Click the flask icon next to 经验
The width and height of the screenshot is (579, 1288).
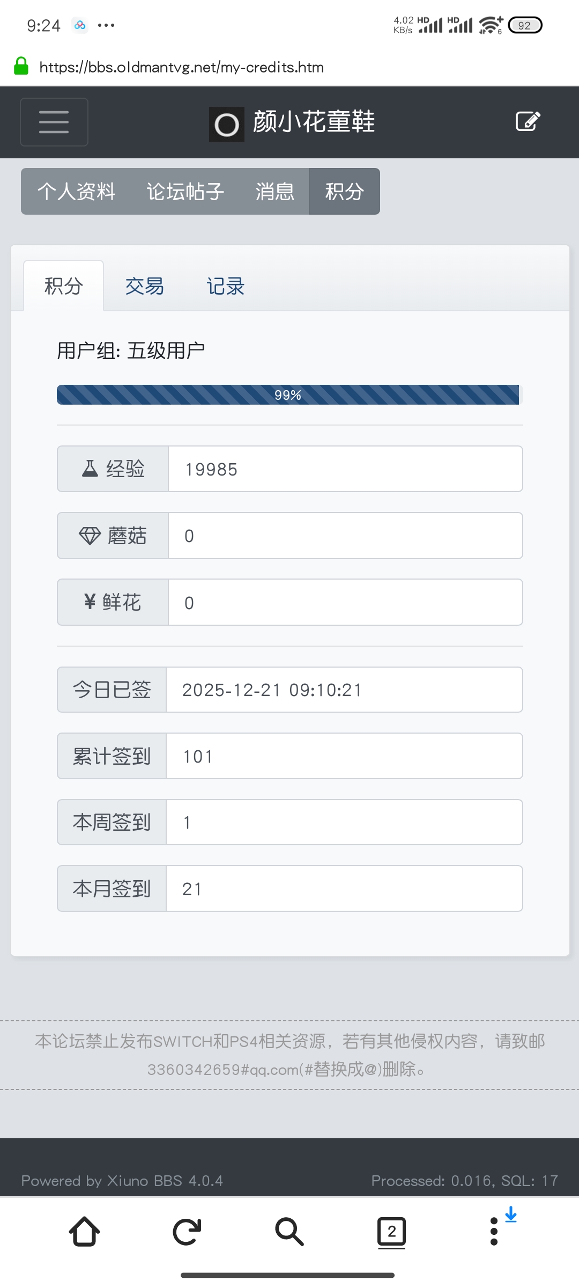pyautogui.click(x=90, y=469)
